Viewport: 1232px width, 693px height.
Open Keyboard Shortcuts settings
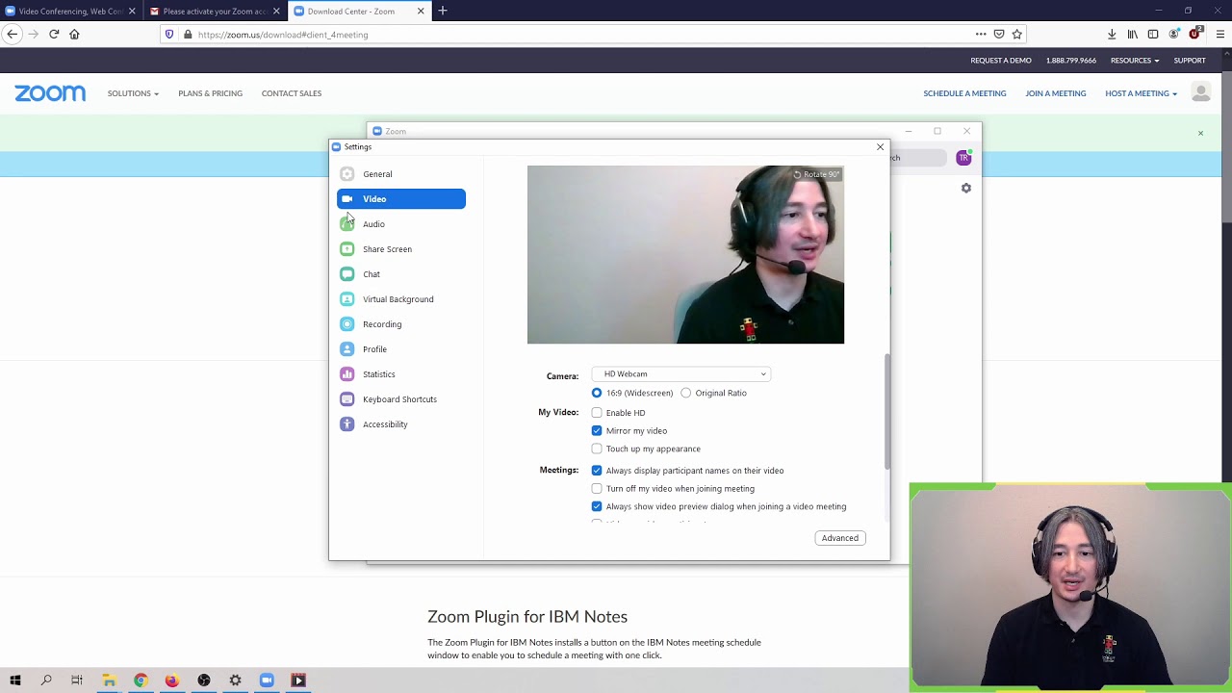400,399
